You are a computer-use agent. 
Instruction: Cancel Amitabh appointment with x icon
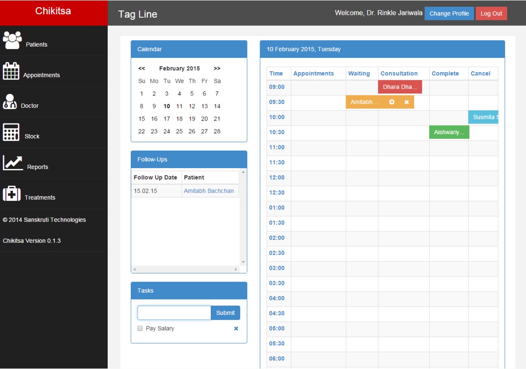click(x=407, y=102)
